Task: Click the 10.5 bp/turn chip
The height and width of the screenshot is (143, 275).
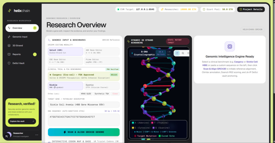Action: pos(161,53)
